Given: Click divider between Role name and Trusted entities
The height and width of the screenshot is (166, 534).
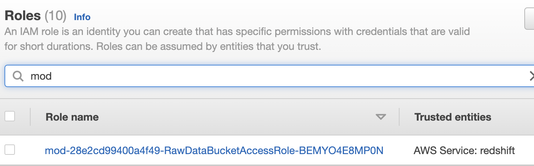Looking at the screenshot, I should pos(399,117).
